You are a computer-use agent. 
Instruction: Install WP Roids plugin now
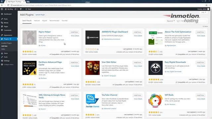coord(200,95)
